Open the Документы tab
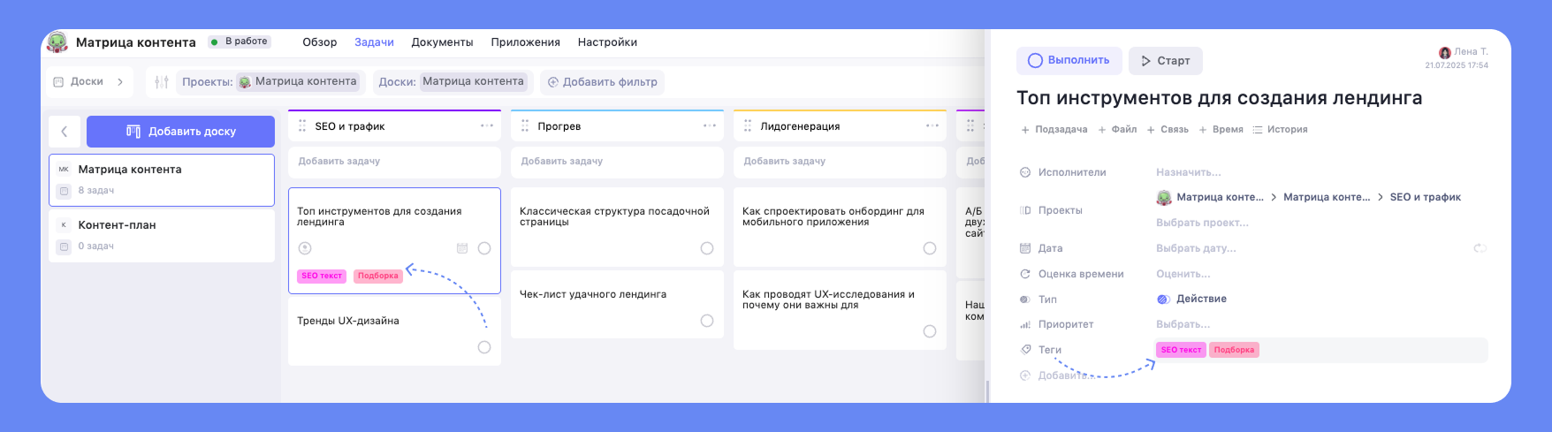This screenshot has height=432, width=1552. [442, 42]
